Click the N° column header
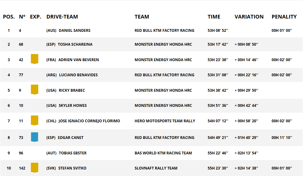Screen dimensions: 303x176 point(22,17)
